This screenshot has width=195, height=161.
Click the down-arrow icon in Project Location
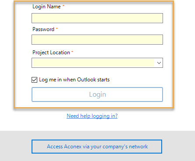(159, 63)
